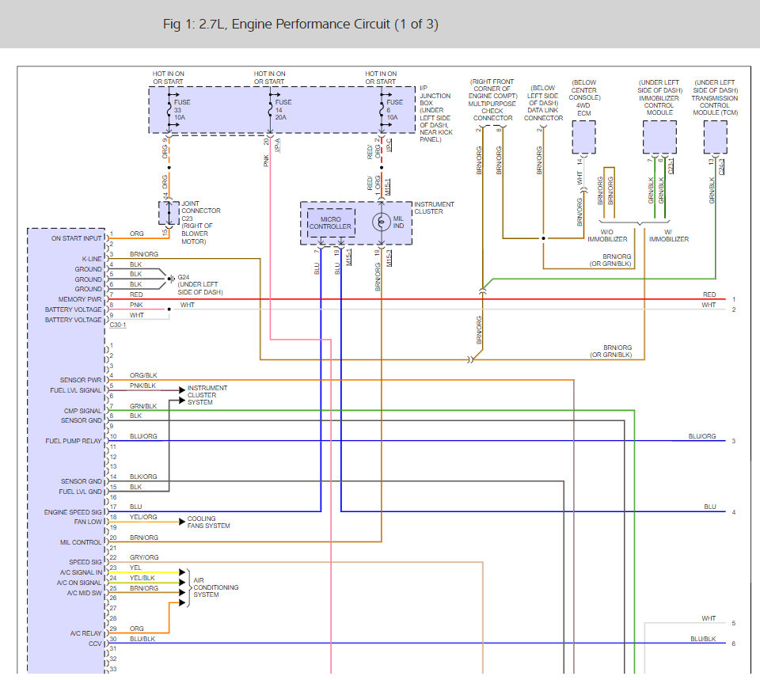Select the 4WD ECM dashed box
Viewport: 760px width, 680px height.
(584, 138)
